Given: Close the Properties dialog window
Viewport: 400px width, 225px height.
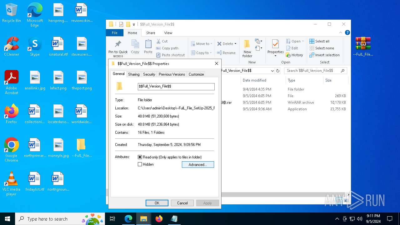Looking at the screenshot, I should (x=217, y=64).
